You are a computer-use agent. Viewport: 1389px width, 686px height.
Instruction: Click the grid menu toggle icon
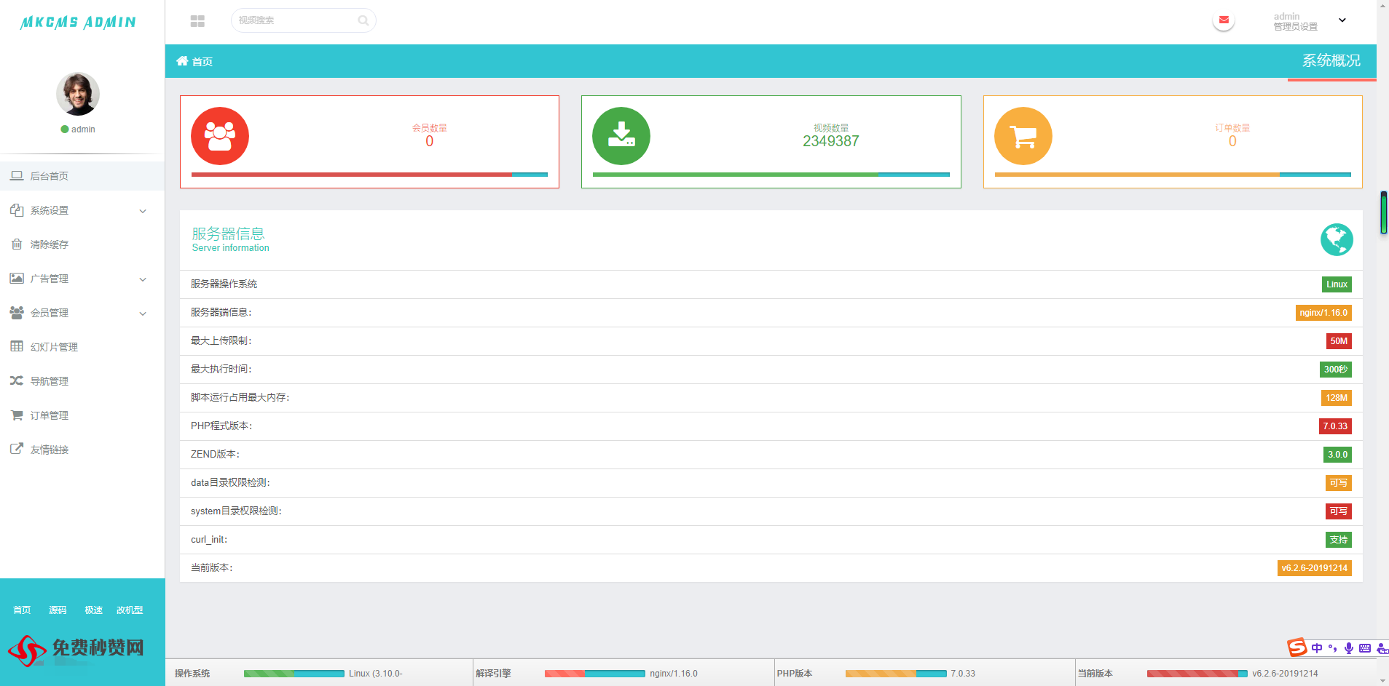point(197,21)
